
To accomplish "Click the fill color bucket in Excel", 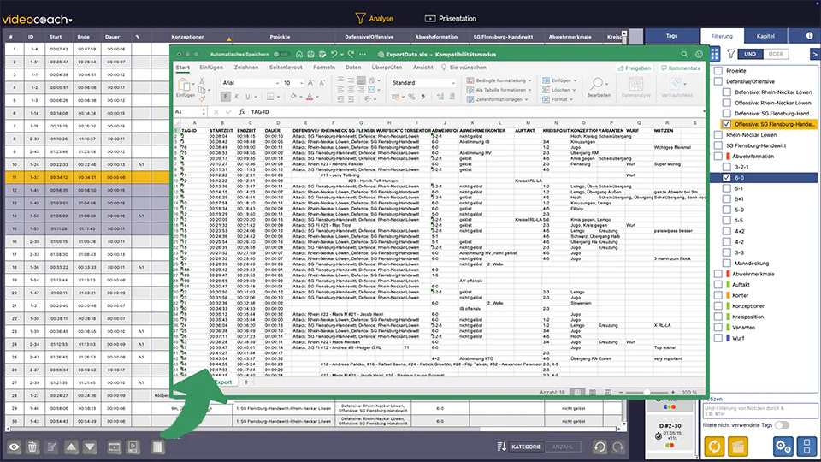I will 293,97.
